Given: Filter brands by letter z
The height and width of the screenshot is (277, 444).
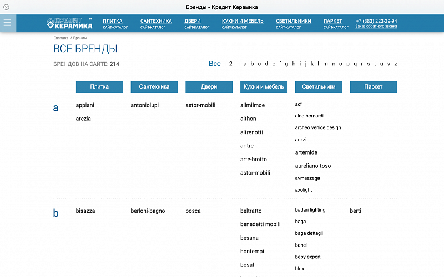Looking at the screenshot, I should 396,64.
